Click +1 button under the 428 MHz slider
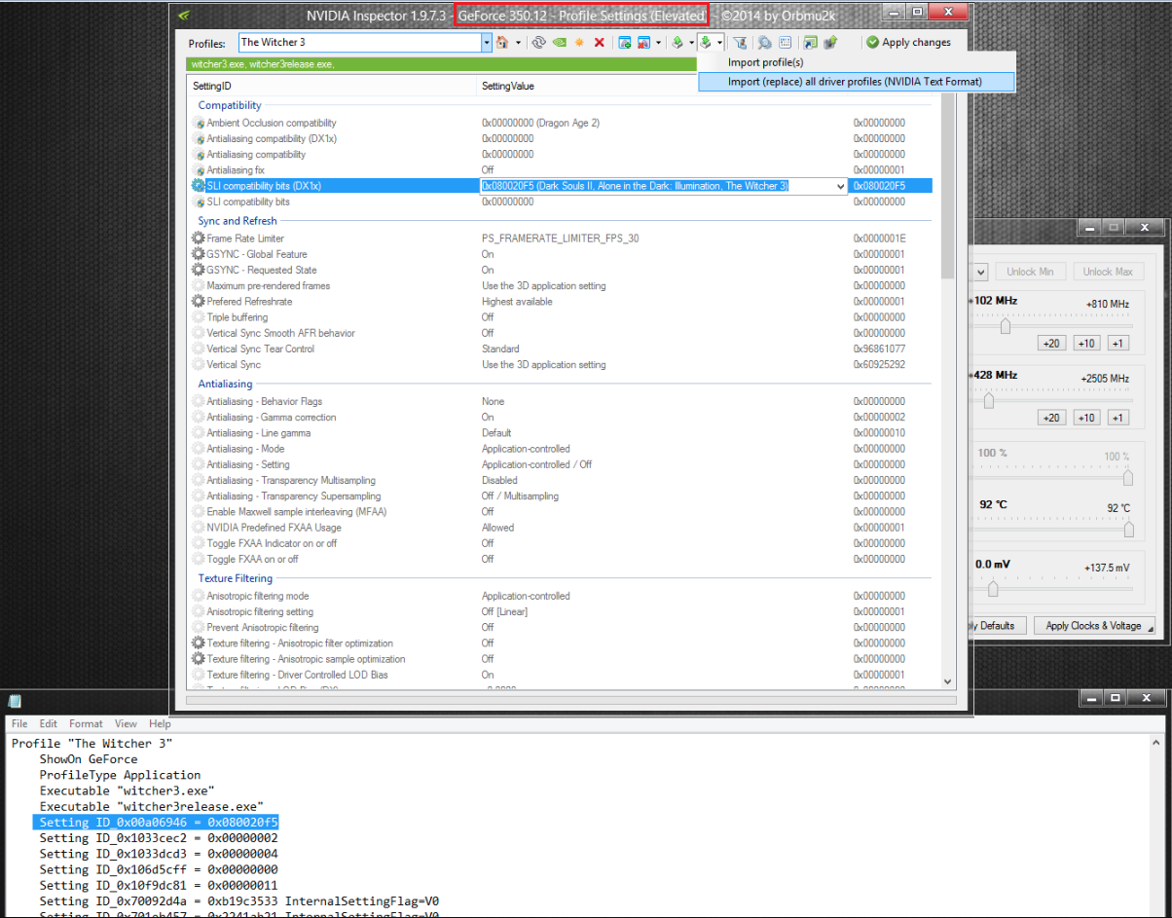 (x=1118, y=418)
